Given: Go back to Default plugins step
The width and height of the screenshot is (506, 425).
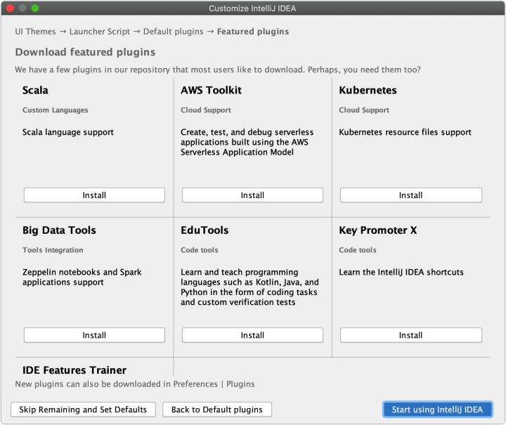Looking at the screenshot, I should pos(217,410).
